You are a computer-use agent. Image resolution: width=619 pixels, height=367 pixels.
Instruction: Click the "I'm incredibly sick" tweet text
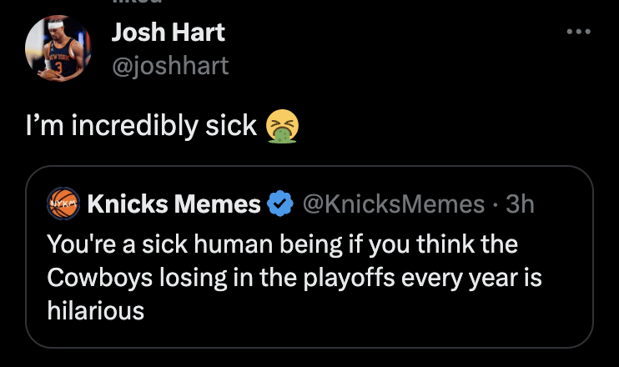[x=140, y=125]
